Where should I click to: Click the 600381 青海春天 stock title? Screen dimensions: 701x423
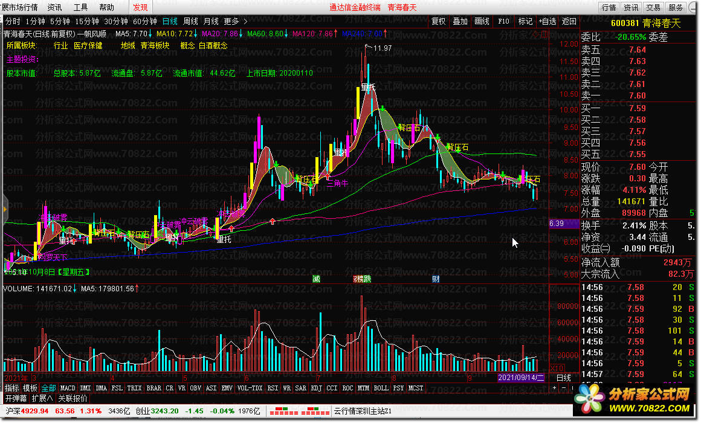point(645,23)
